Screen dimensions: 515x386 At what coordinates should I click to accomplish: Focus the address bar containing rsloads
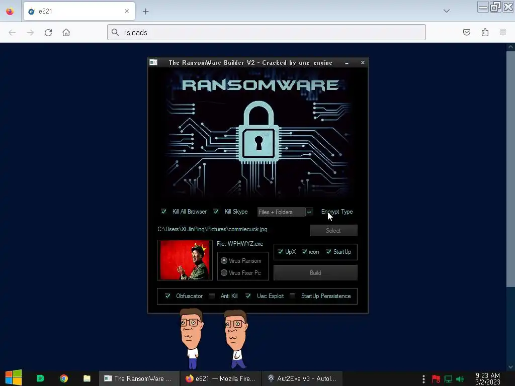[x=267, y=32]
